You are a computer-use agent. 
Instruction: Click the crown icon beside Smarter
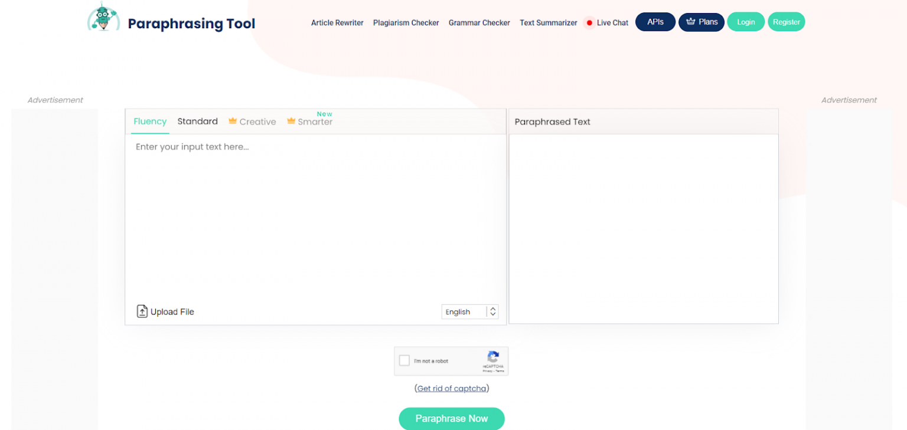tap(291, 121)
